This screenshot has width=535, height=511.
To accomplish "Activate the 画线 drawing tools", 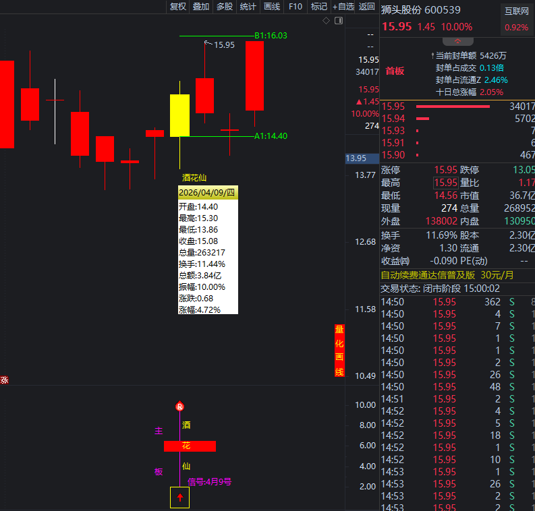I will 272,7.
